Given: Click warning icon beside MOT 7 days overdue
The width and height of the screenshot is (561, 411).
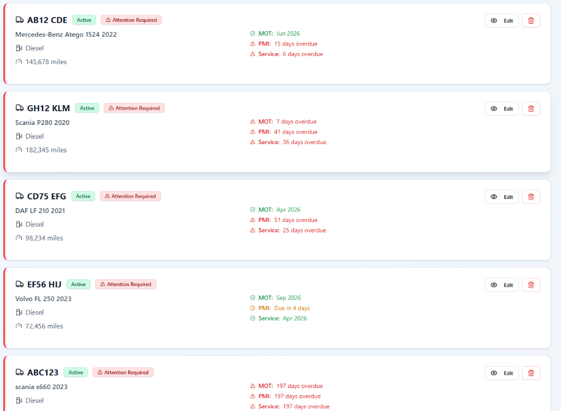Looking at the screenshot, I should (253, 121).
